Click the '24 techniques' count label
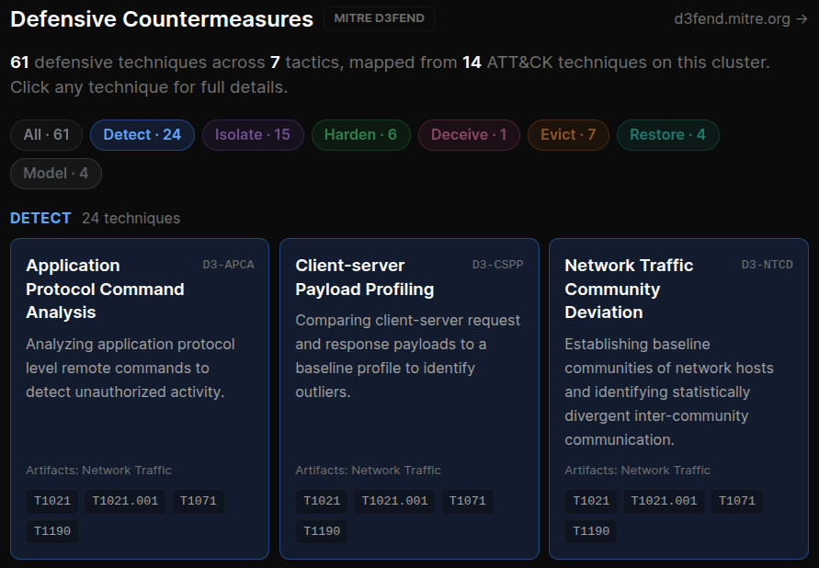The height and width of the screenshot is (568, 819). pyautogui.click(x=131, y=218)
